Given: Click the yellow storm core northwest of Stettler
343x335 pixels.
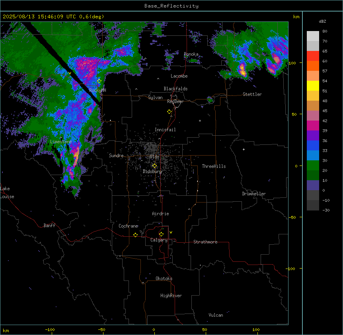Looking at the screenshot, I should pyautogui.click(x=242, y=70).
